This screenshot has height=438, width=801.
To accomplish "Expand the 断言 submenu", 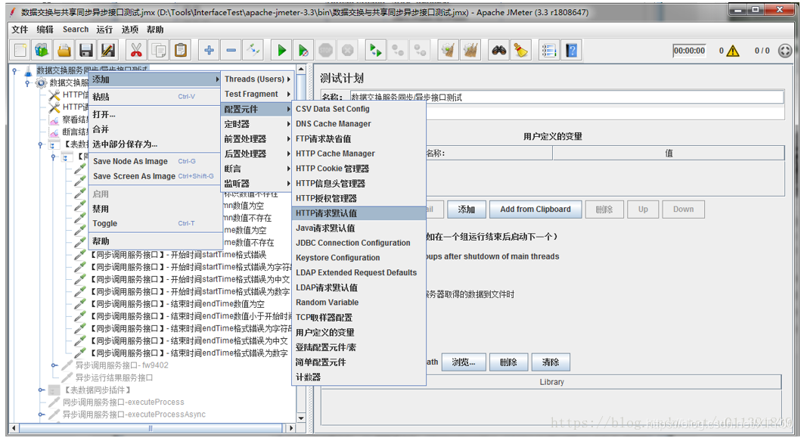I will click(x=257, y=169).
